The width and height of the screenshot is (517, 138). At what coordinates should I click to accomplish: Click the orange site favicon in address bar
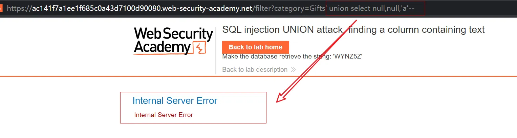(1, 8)
